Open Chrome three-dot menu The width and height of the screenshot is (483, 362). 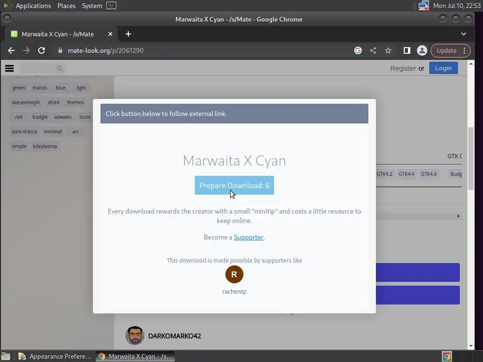coord(465,50)
